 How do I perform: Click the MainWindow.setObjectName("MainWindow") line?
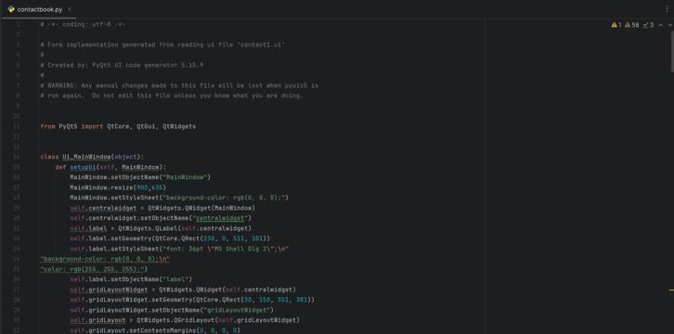[140, 177]
